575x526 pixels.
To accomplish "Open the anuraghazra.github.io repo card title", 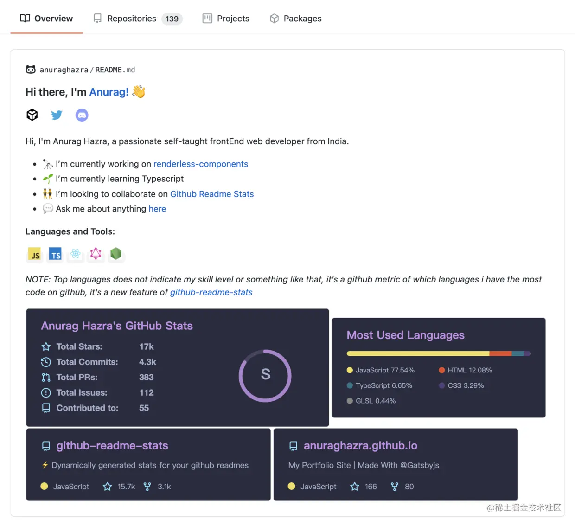I will click(x=360, y=446).
